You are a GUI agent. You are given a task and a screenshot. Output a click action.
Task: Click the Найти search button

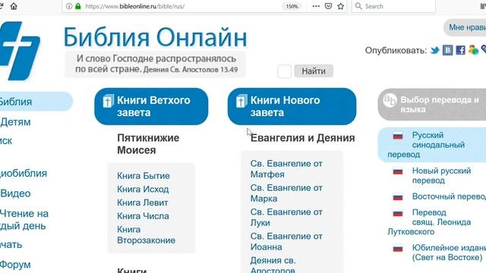[314, 71]
